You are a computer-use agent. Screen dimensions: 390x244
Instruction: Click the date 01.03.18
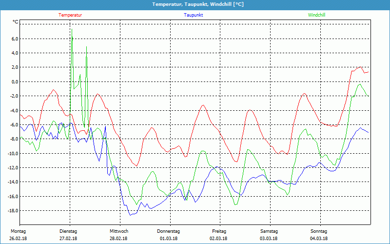click(169, 239)
